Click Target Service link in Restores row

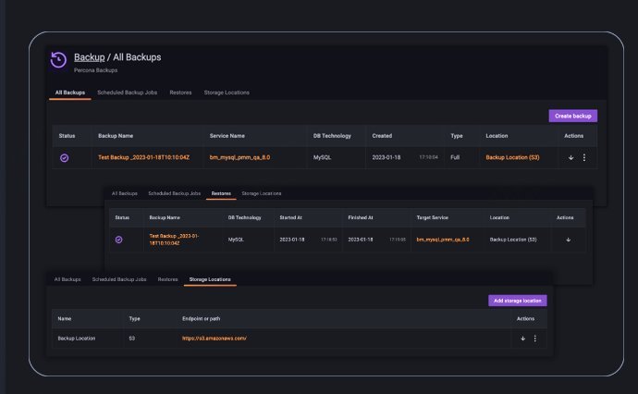point(443,240)
